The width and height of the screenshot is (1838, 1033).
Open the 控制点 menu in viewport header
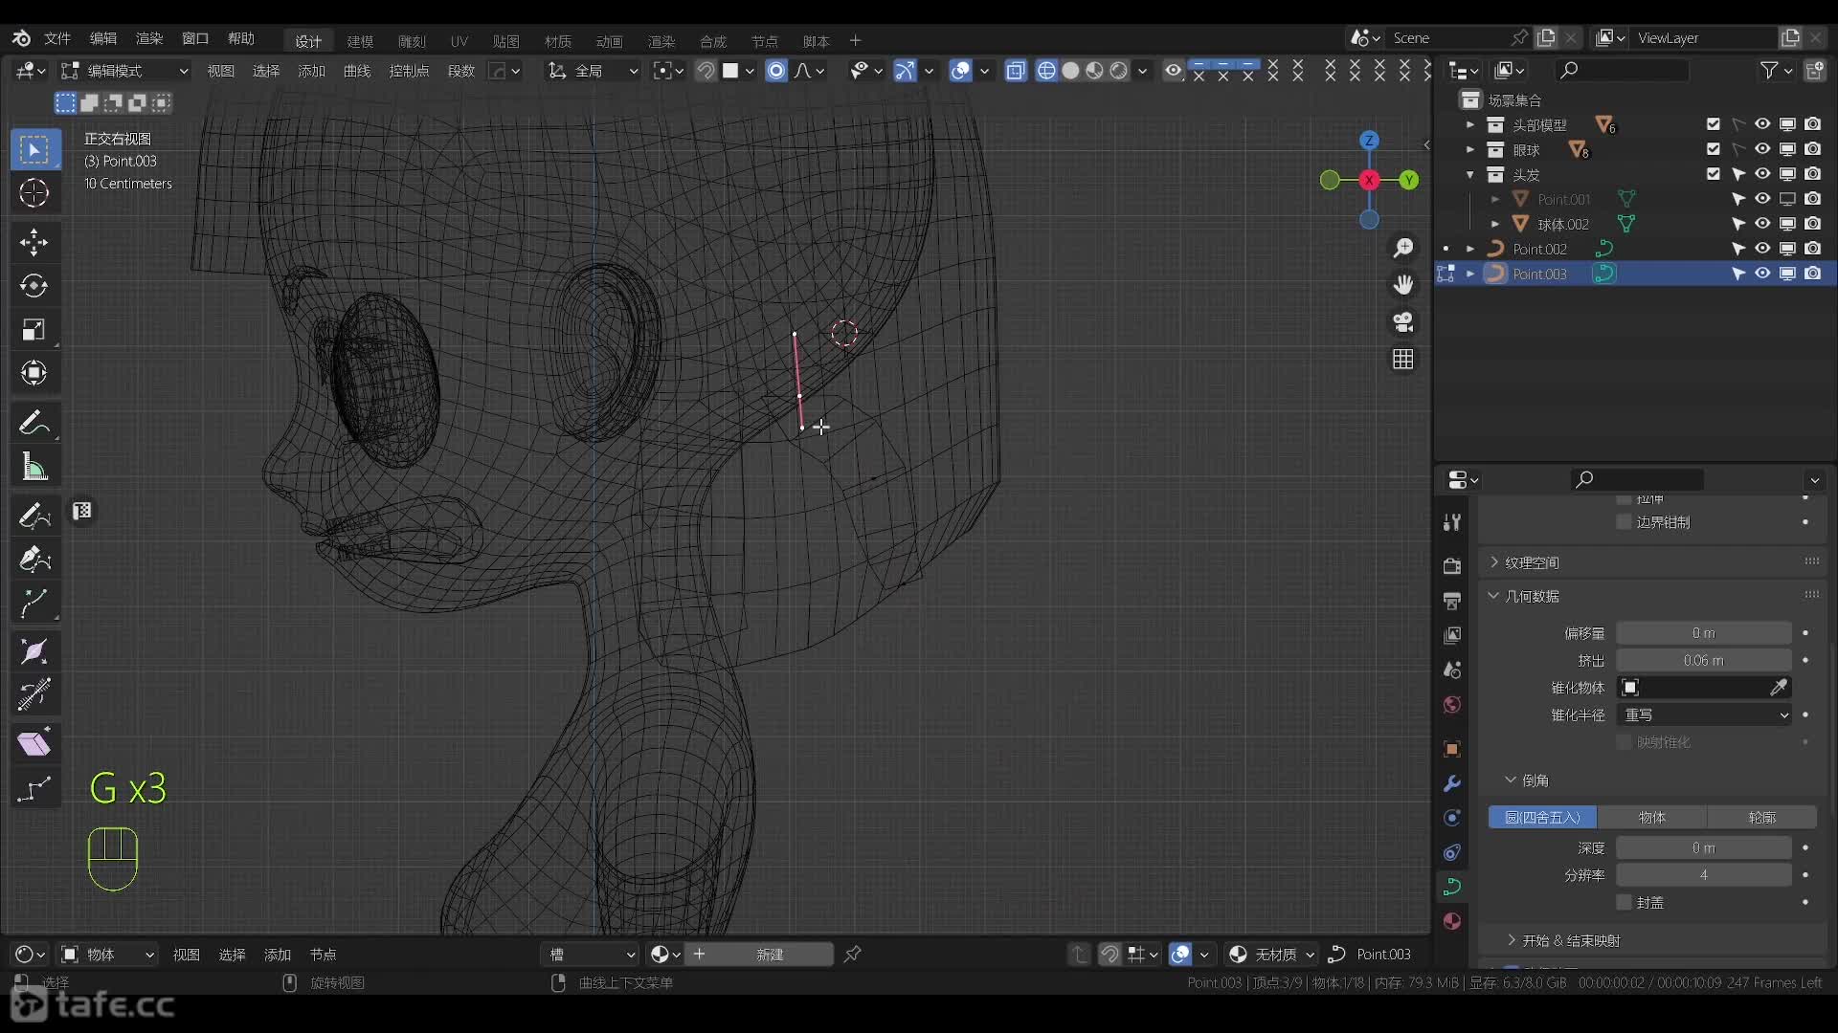pyautogui.click(x=409, y=71)
